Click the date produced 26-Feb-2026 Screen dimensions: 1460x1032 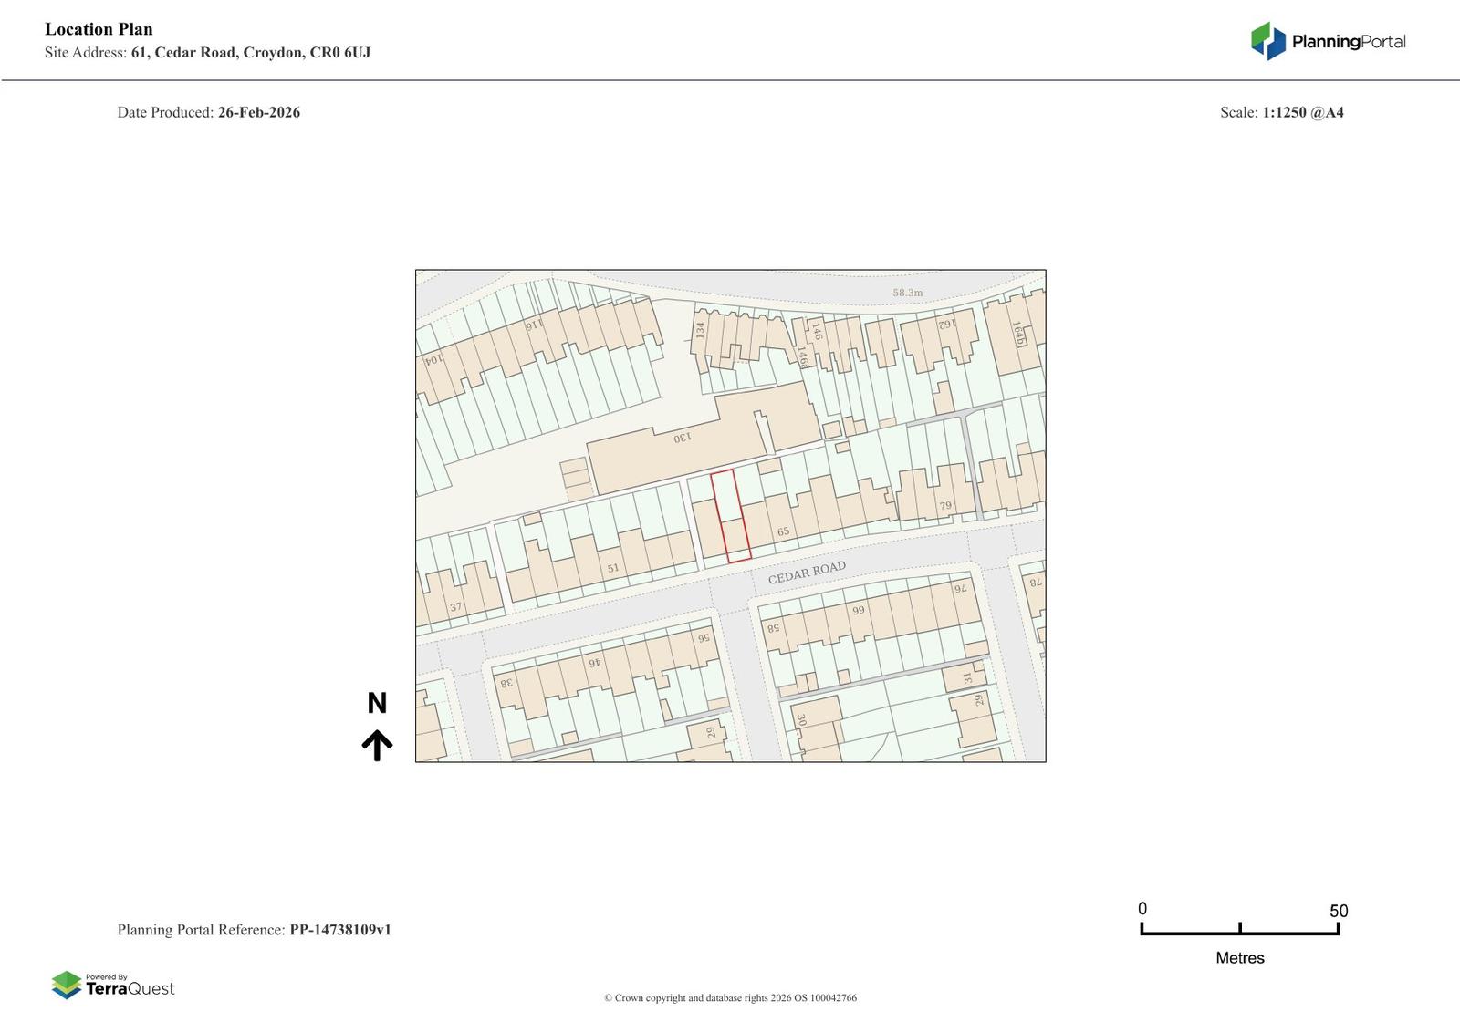258,112
